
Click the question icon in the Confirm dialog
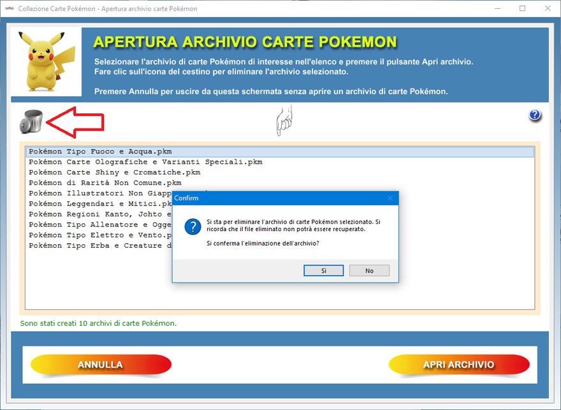point(193,227)
